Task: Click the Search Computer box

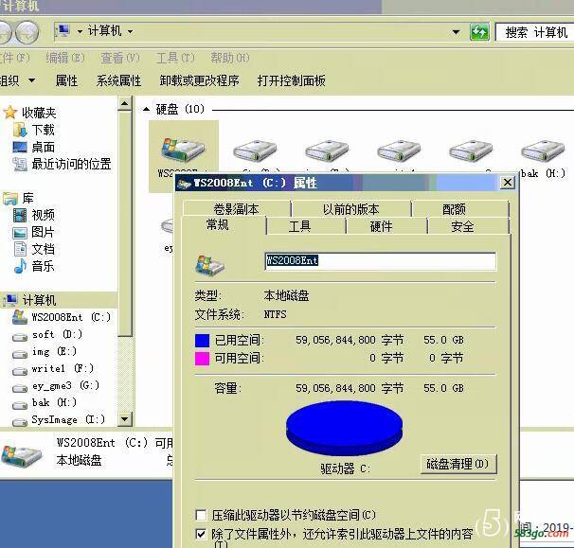Action: [x=534, y=32]
